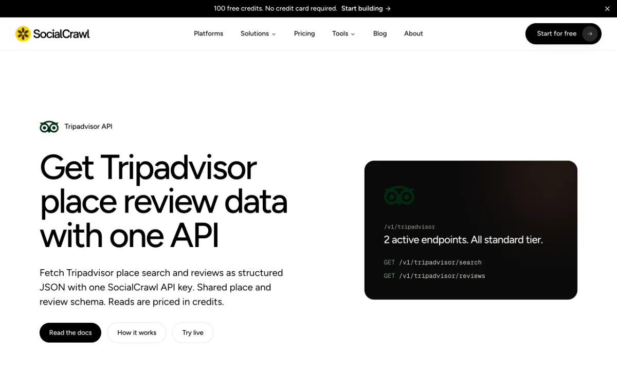Click the '100 free credits' banner text
The height and width of the screenshot is (386, 617).
point(275,9)
